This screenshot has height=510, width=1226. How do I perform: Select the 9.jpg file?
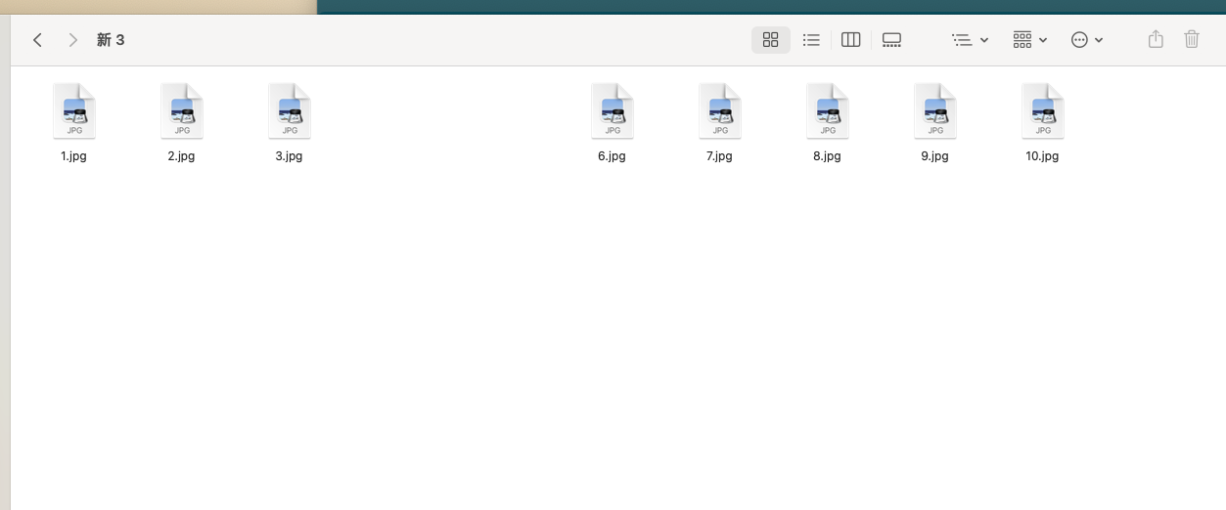pyautogui.click(x=935, y=111)
